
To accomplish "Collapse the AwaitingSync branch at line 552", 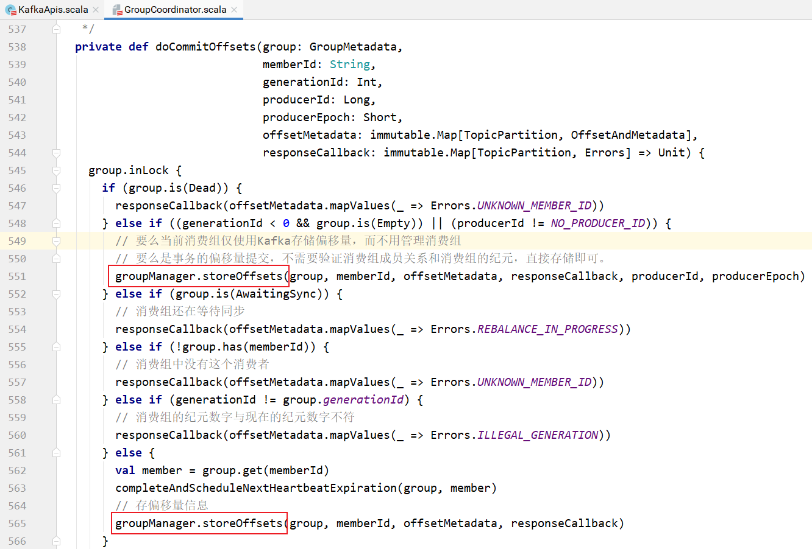I will point(56,294).
